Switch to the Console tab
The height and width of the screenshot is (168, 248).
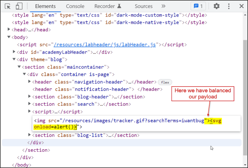75,6
